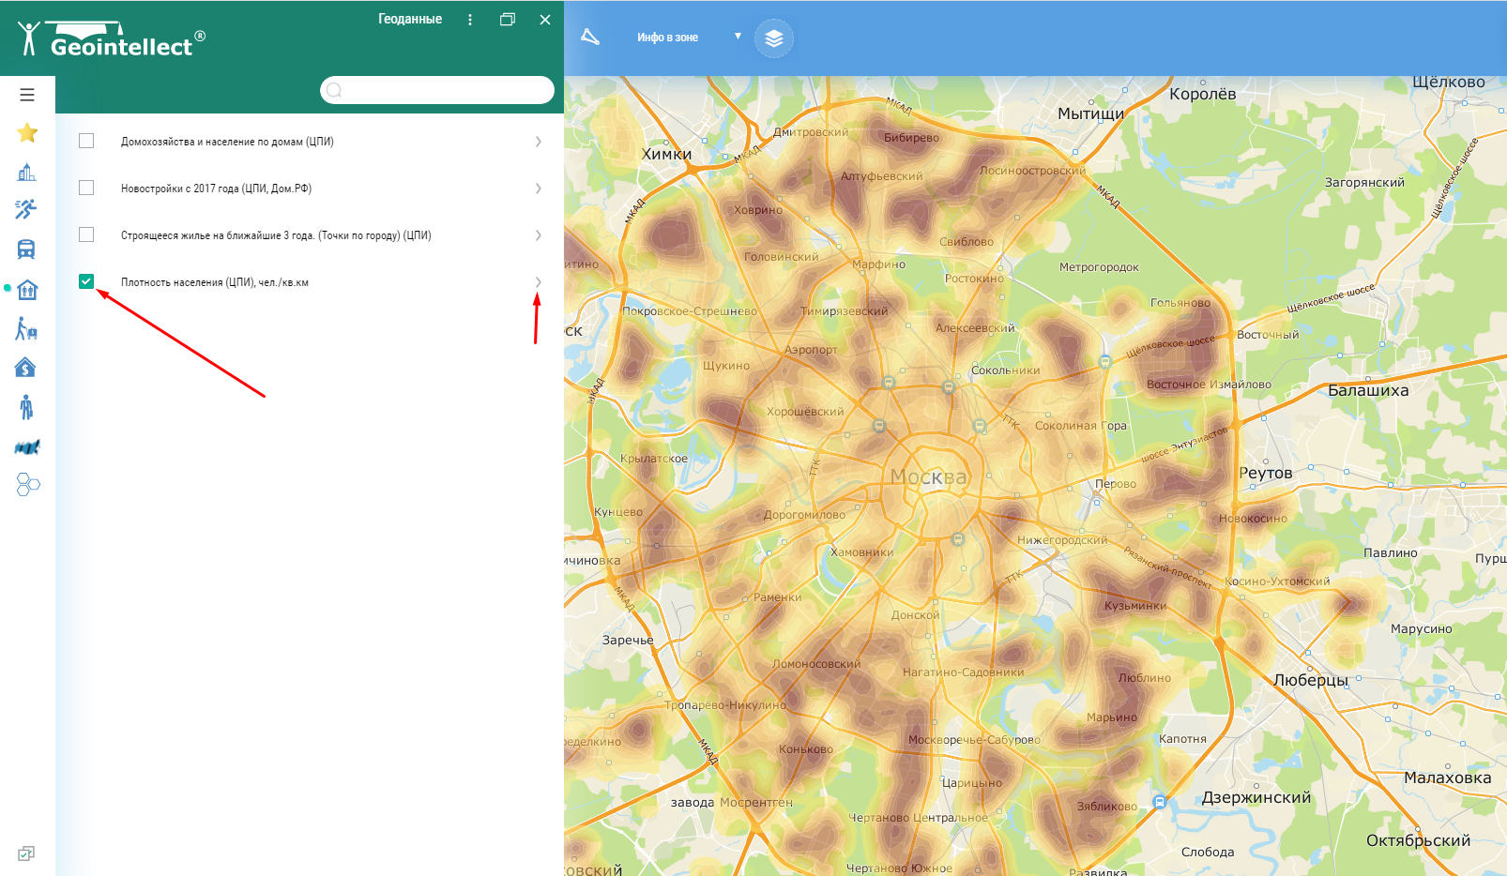Click the Крылатское district label on the map
This screenshot has height=876, width=1507.
653,459
